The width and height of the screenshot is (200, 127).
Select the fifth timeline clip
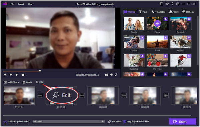pyautogui.click(x=184, y=95)
